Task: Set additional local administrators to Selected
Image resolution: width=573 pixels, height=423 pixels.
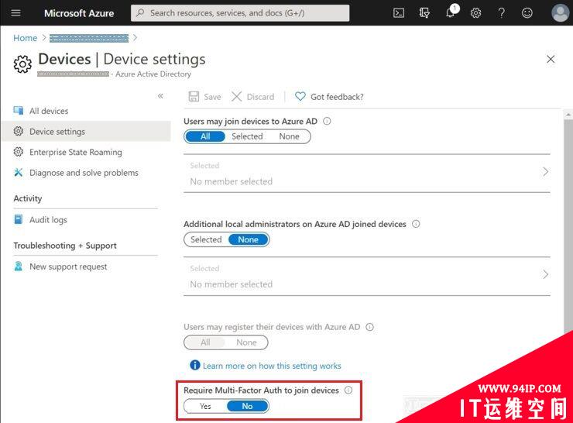Action: click(206, 239)
